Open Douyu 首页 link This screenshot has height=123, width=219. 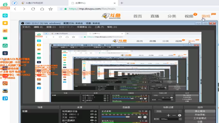coord(138,16)
